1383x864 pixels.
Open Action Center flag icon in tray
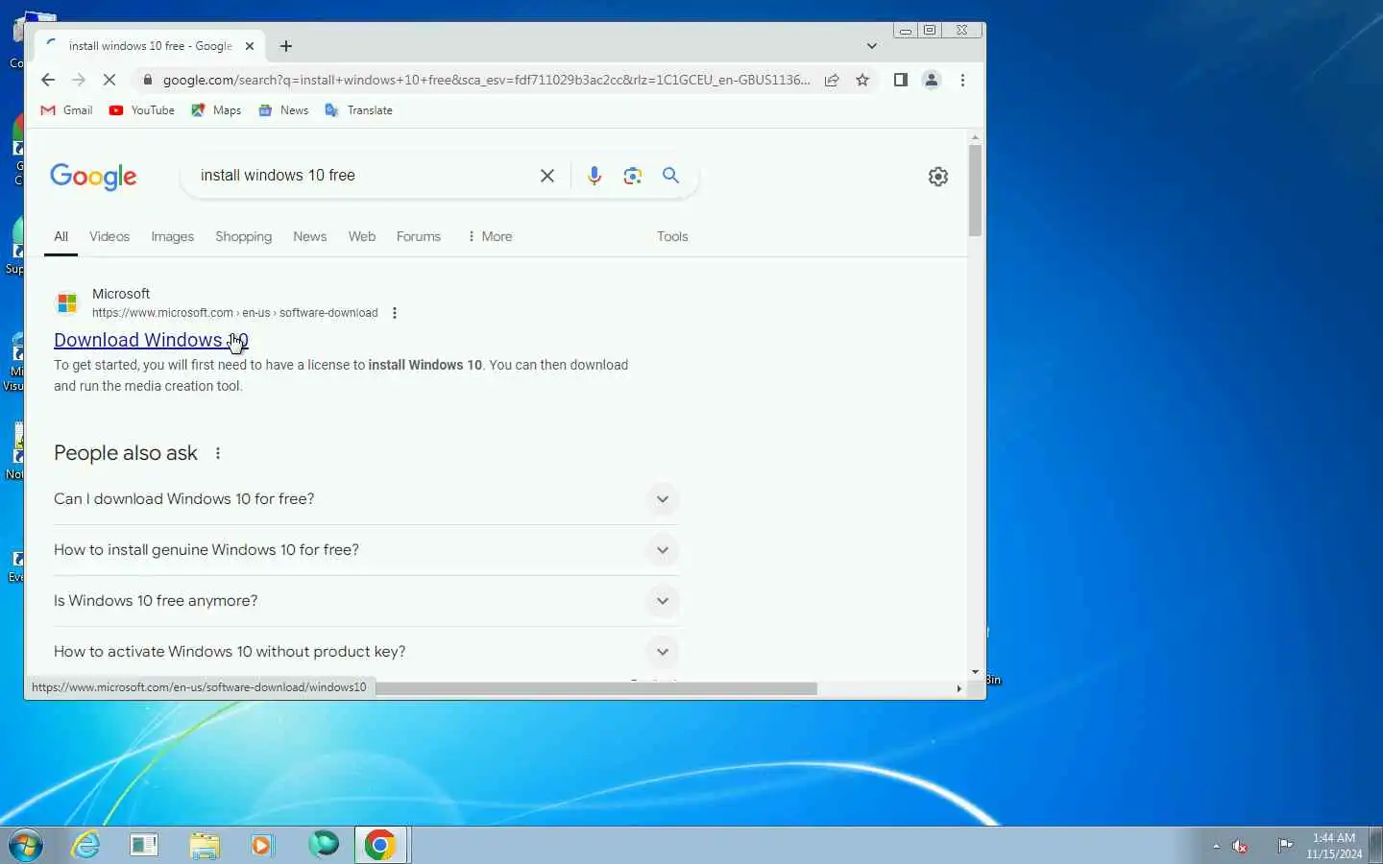coord(1284,846)
